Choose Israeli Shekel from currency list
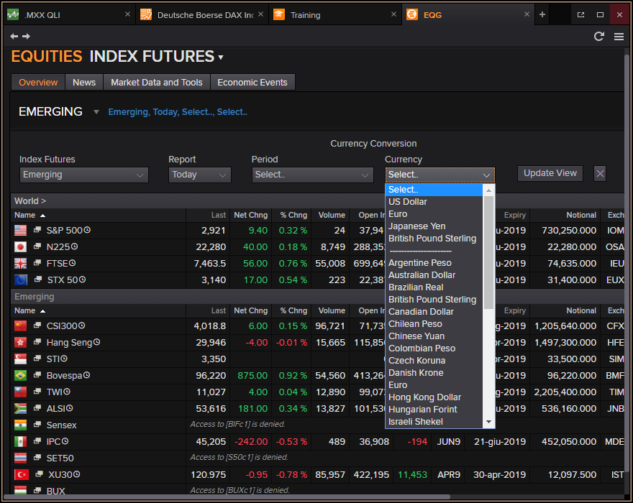The width and height of the screenshot is (633, 503). [434, 422]
